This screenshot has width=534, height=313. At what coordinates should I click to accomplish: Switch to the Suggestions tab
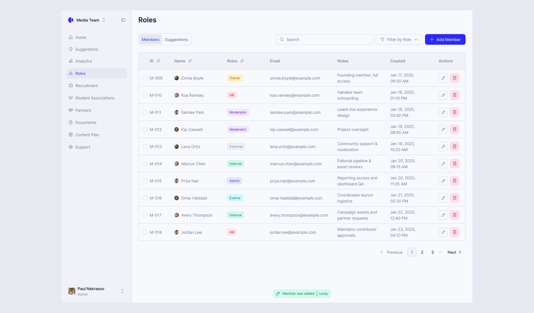coord(176,40)
